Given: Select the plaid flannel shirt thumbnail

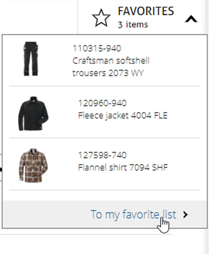Looking at the screenshot, I should (x=33, y=165).
